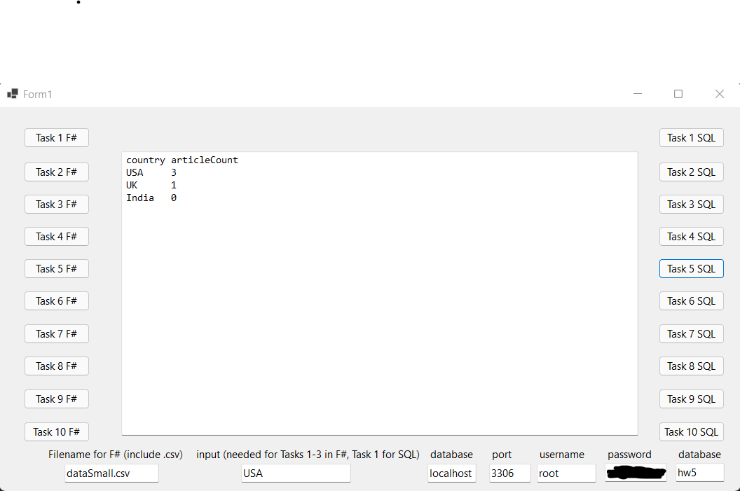740x491 pixels.
Task: Run Task 3 SQL
Action: 691,204
